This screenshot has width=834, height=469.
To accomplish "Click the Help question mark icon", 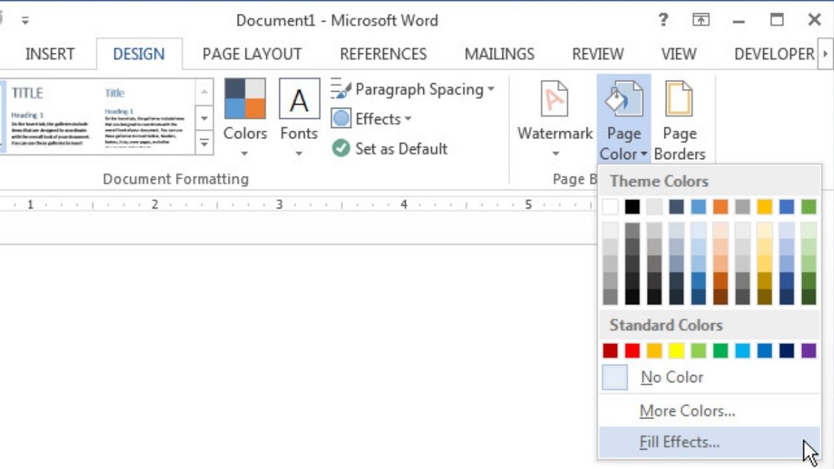I will tap(663, 19).
